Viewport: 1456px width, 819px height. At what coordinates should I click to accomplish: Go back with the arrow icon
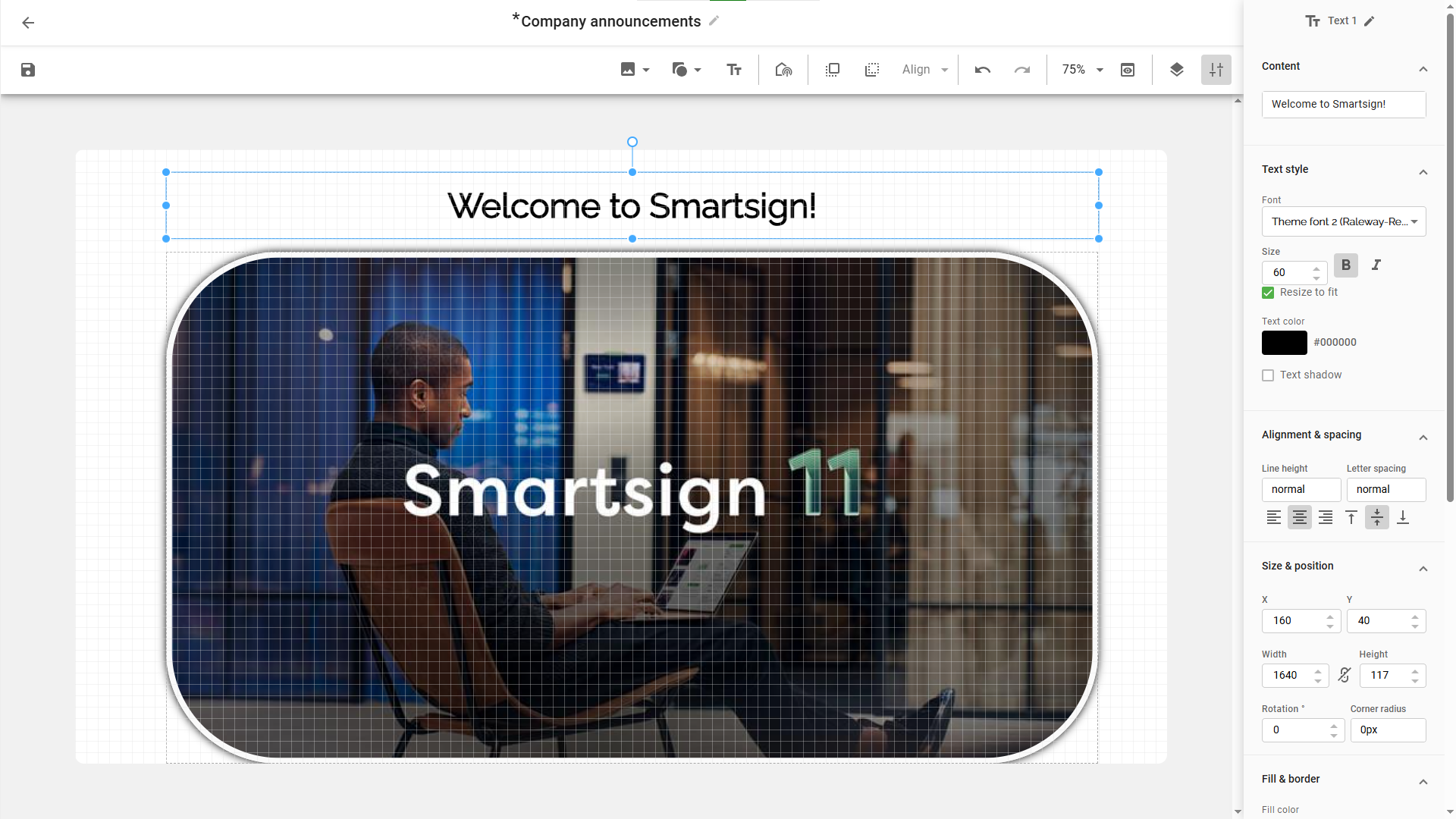tap(28, 23)
